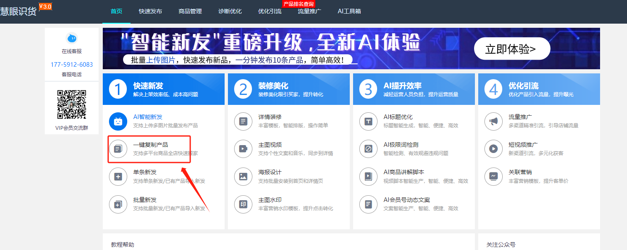Click the 一键复制产品 document icon
Screen dimensions: 627x250
point(118,149)
